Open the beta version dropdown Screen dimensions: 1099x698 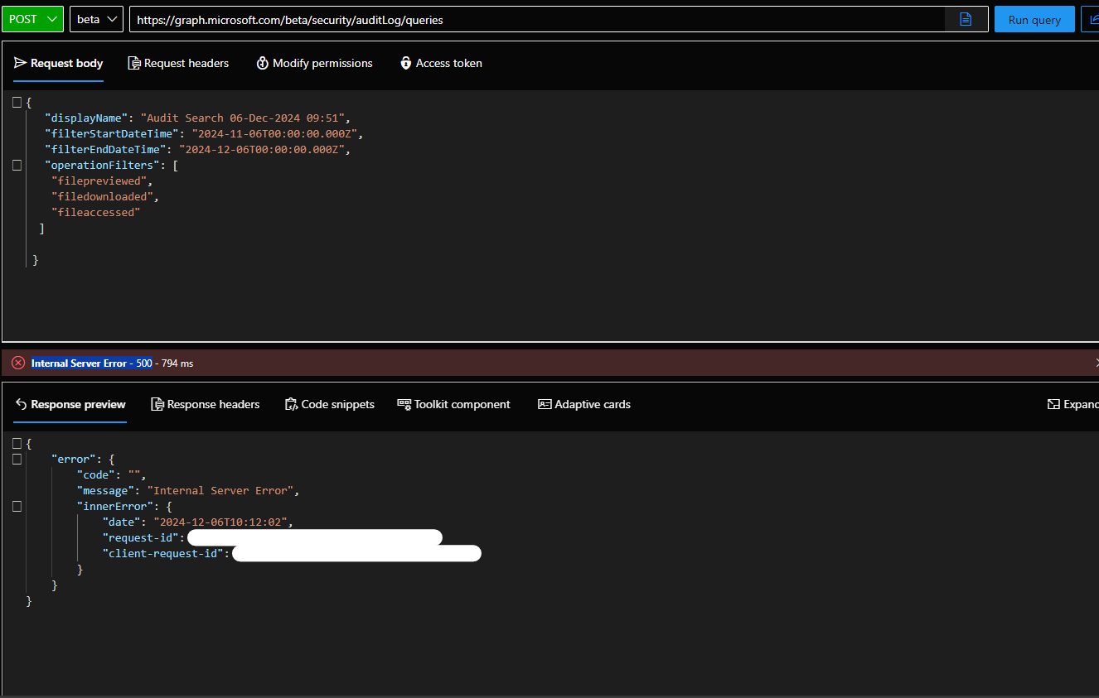click(96, 19)
